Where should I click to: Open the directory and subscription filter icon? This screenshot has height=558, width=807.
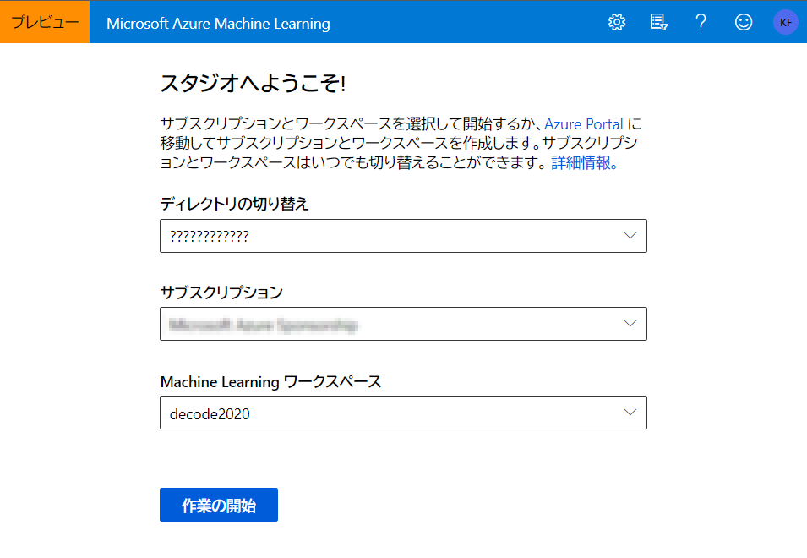tap(659, 22)
